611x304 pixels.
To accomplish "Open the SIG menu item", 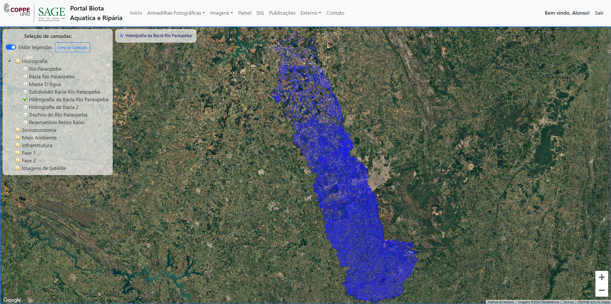I will click(x=260, y=13).
